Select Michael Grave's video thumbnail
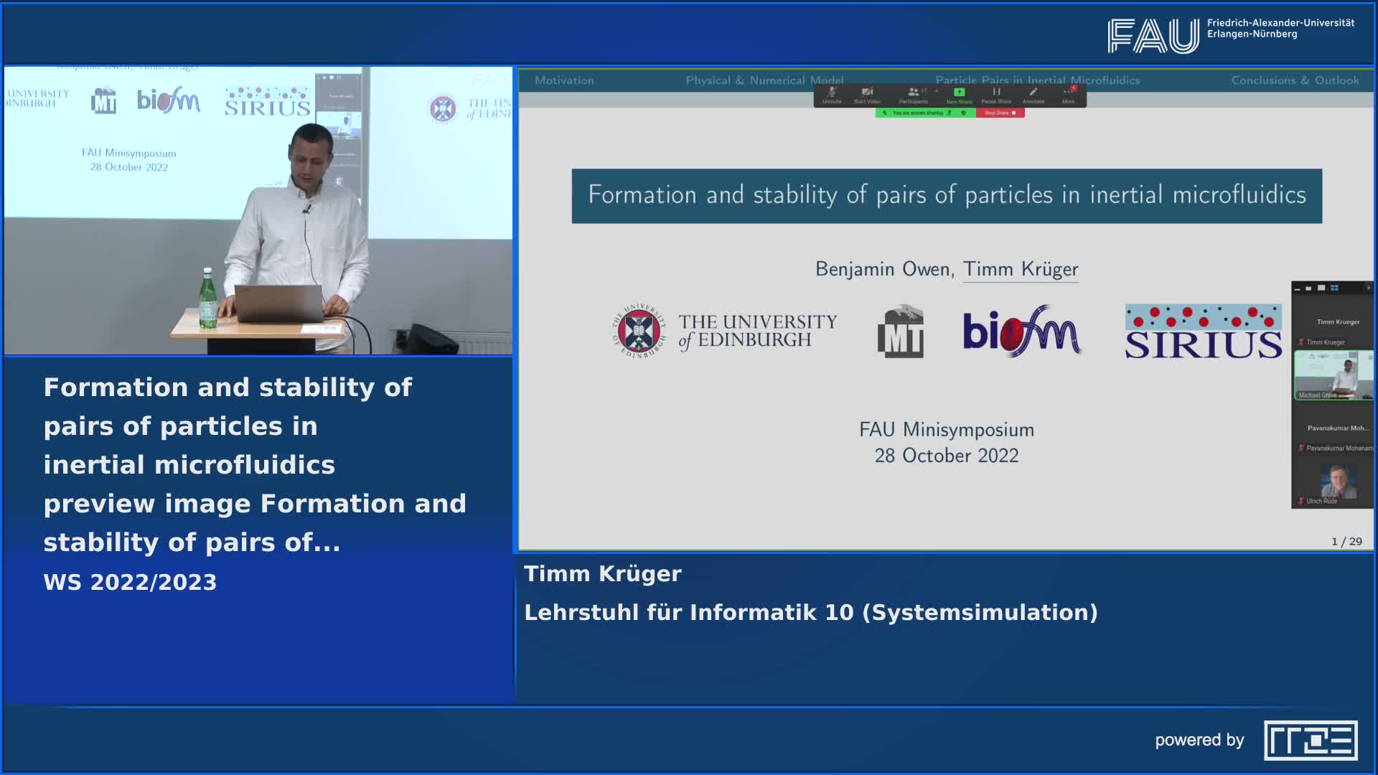Image resolution: width=1378 pixels, height=775 pixels. click(1334, 375)
